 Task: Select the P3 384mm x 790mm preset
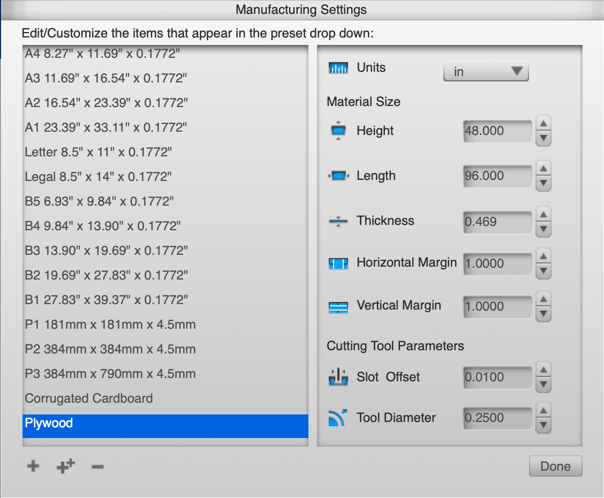165,374
